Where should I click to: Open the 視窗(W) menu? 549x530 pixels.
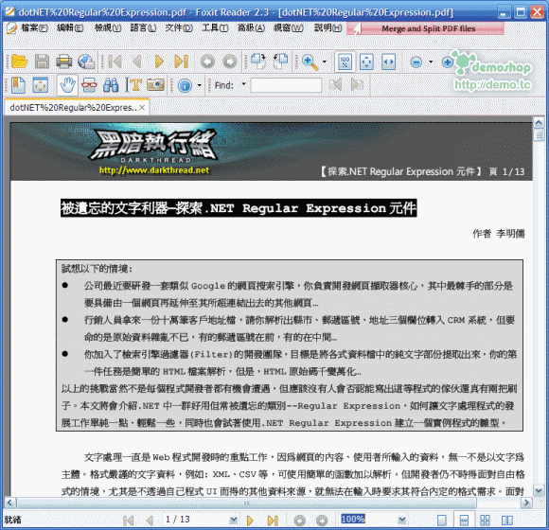(288, 28)
